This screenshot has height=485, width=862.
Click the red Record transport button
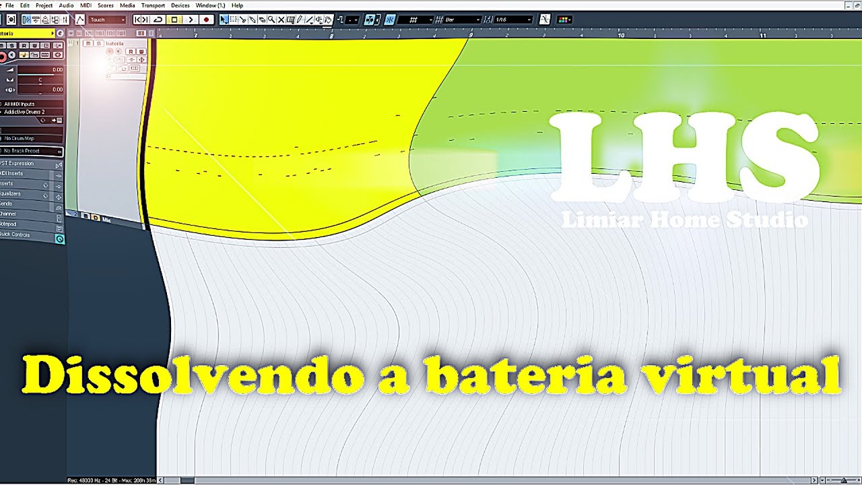click(206, 20)
